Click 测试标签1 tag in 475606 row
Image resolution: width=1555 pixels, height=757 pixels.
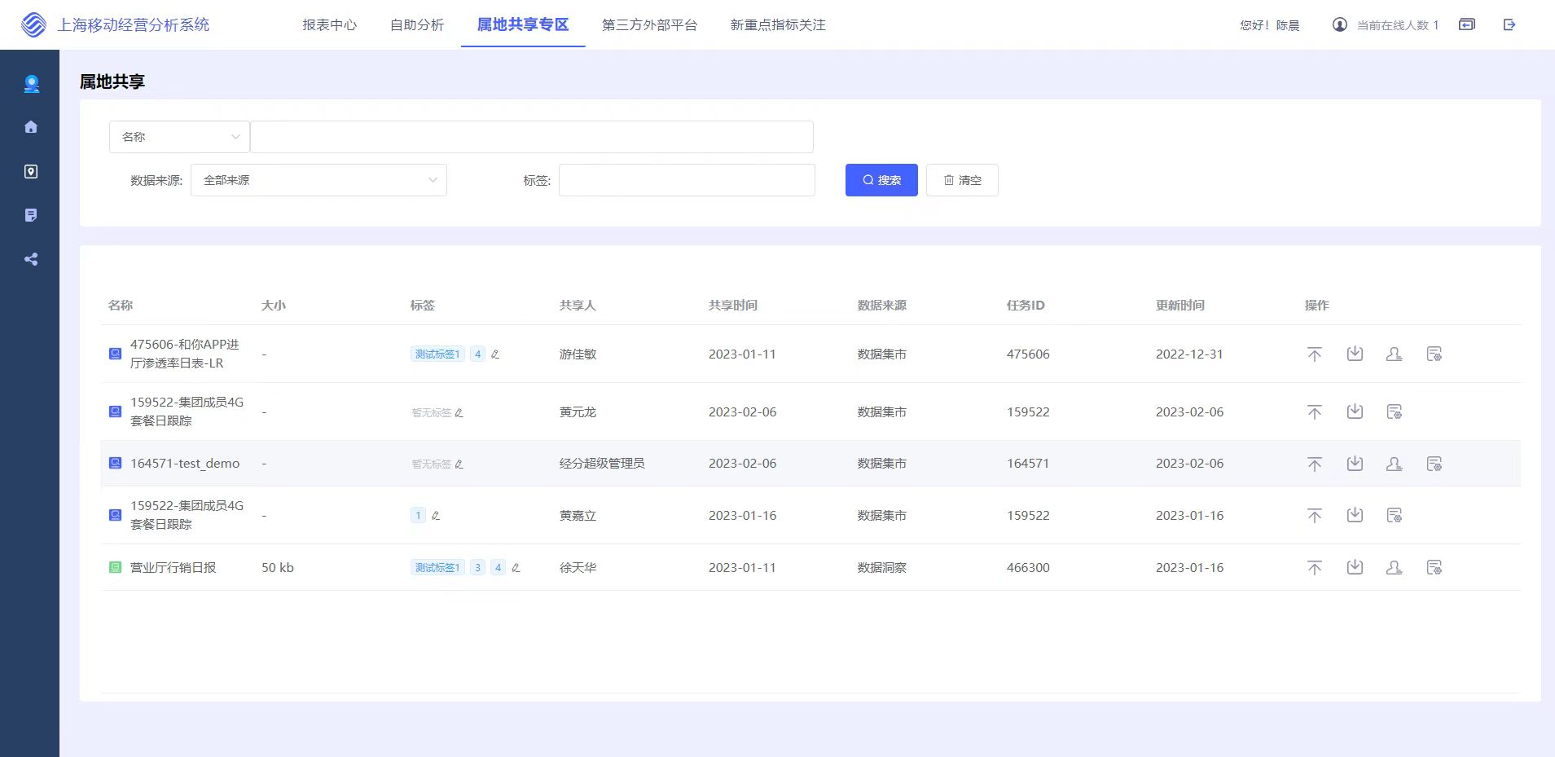(437, 354)
